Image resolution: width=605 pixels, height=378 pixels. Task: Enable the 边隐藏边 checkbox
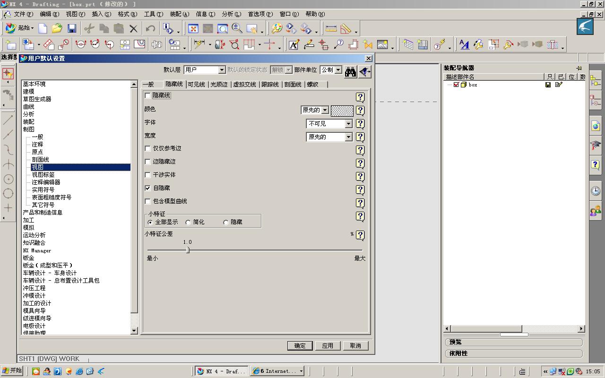point(148,162)
